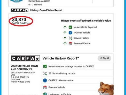Click History events affecting this vehicle's value heading
Screen dimensions: 126x95
(x=86, y=21)
